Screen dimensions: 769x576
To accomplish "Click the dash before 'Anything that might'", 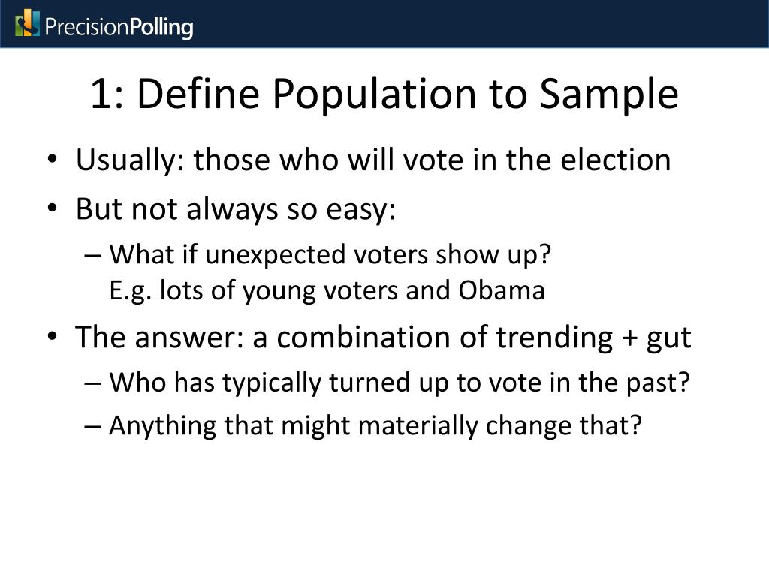I will click(x=93, y=426).
